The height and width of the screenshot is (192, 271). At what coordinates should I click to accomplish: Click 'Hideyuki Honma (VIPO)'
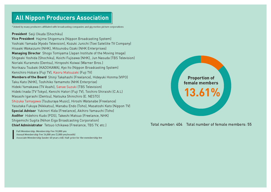tap(110, 77)
